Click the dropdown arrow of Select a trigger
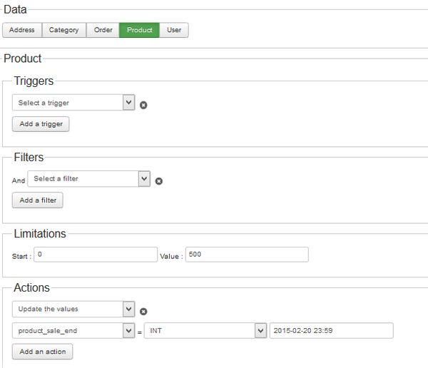Screen dimensions: 428x368 pyautogui.click(x=129, y=103)
